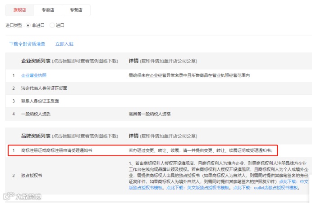Image resolution: width=312 pixels, height=203 pixels.
Task: Select the 进口 radio button
Action: (52, 25)
